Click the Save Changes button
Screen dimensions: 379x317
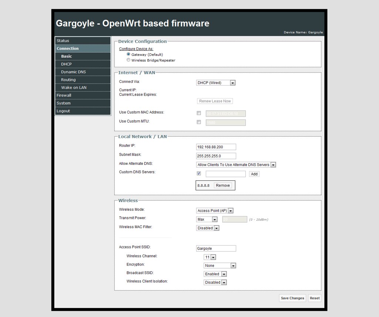292,298
